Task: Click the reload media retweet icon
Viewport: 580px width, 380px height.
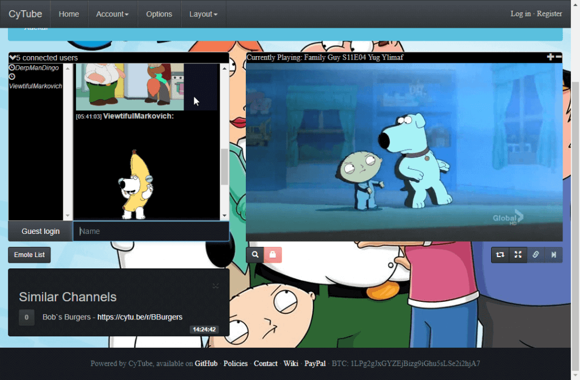Action: point(500,255)
